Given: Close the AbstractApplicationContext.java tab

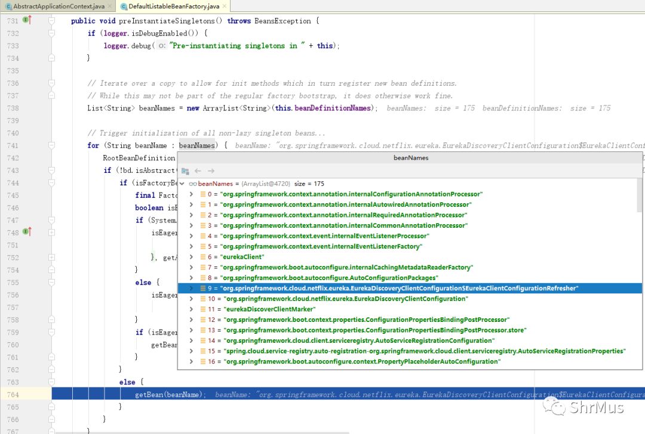Looking at the screenshot, I should click(x=109, y=6).
